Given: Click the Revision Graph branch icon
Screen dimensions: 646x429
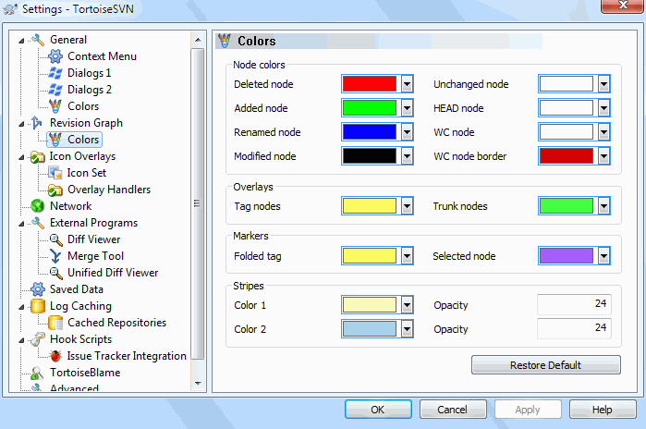Looking at the screenshot, I should pyautogui.click(x=37, y=123).
